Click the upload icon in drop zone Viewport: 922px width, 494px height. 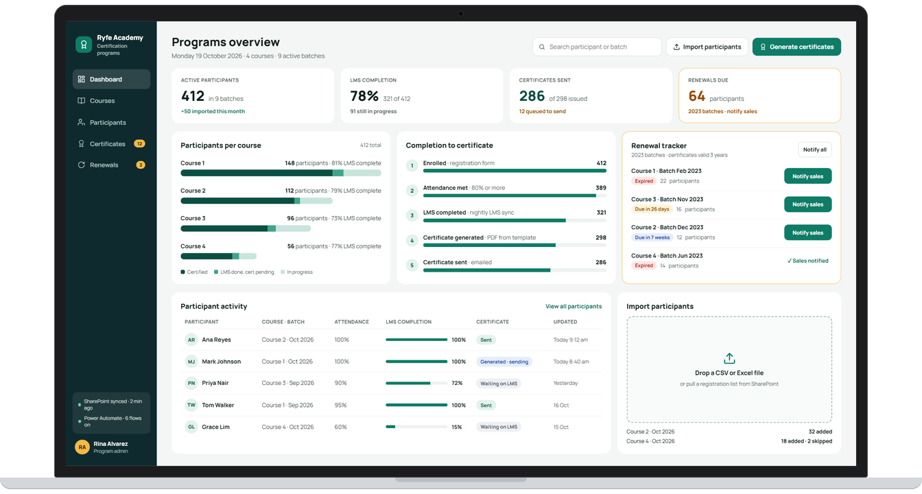click(x=729, y=359)
